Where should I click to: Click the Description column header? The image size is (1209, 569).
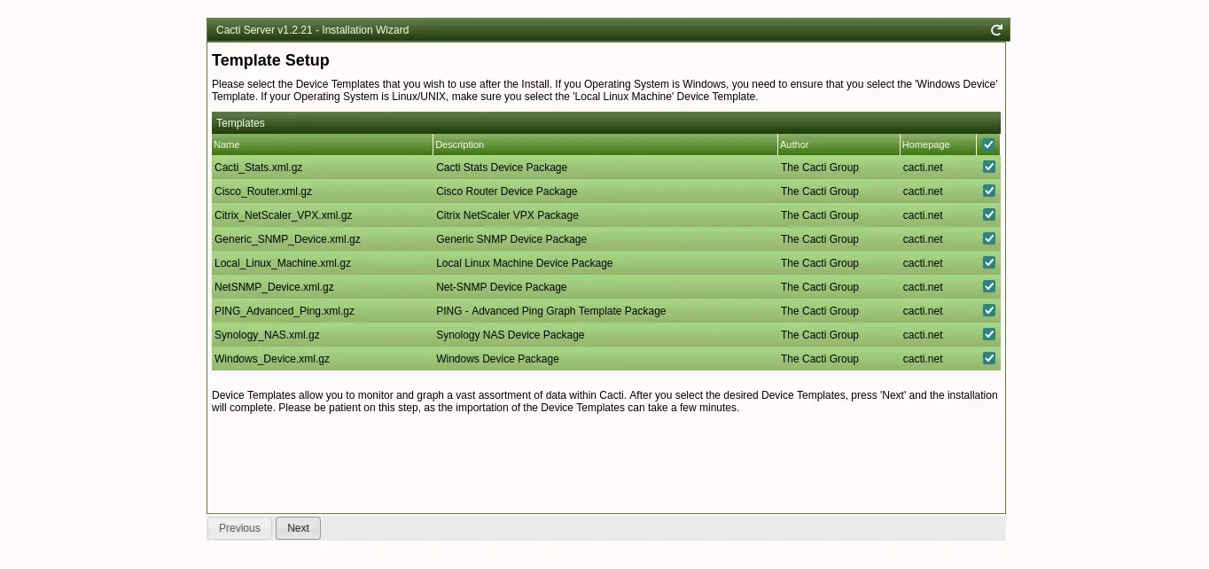[x=460, y=144]
